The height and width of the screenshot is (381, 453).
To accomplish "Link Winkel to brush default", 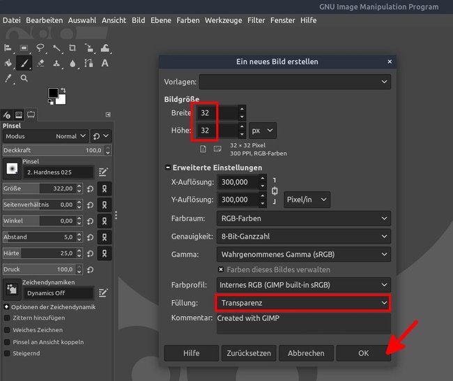I will 105,221.
